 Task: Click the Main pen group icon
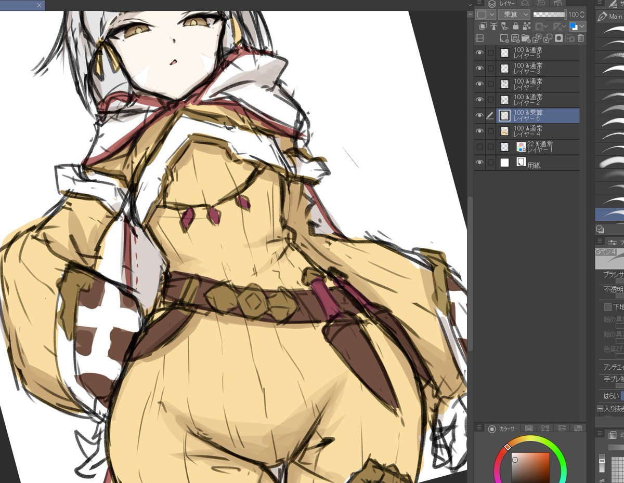click(x=603, y=16)
